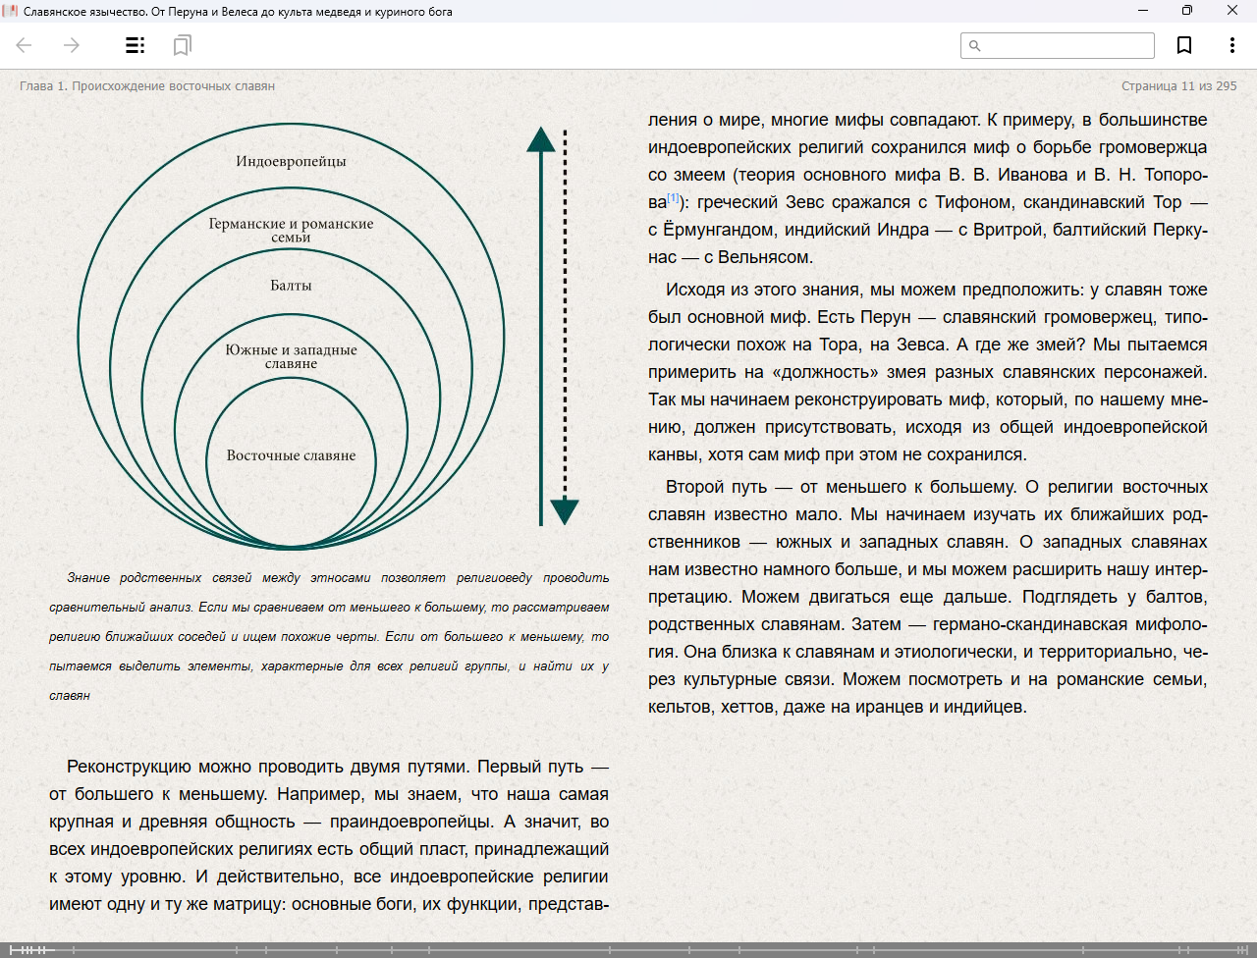Minimize the reader window
This screenshot has width=1257, height=958.
tap(1143, 11)
